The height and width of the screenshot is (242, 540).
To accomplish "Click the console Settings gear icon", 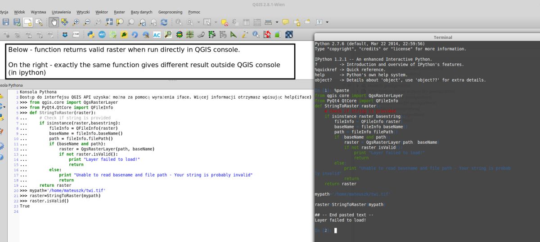I will [x=1, y=146].
